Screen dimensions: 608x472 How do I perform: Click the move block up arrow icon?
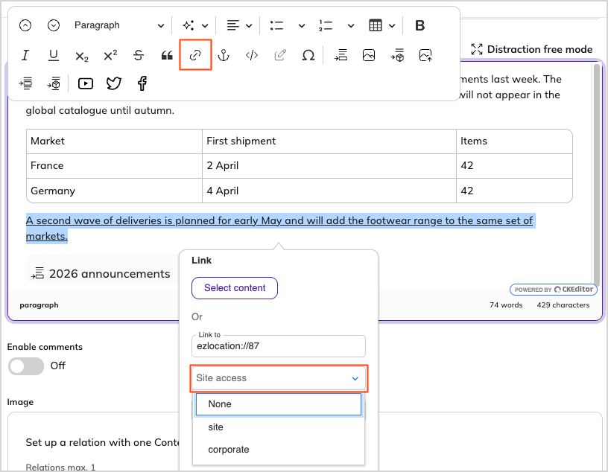pyautogui.click(x=25, y=25)
